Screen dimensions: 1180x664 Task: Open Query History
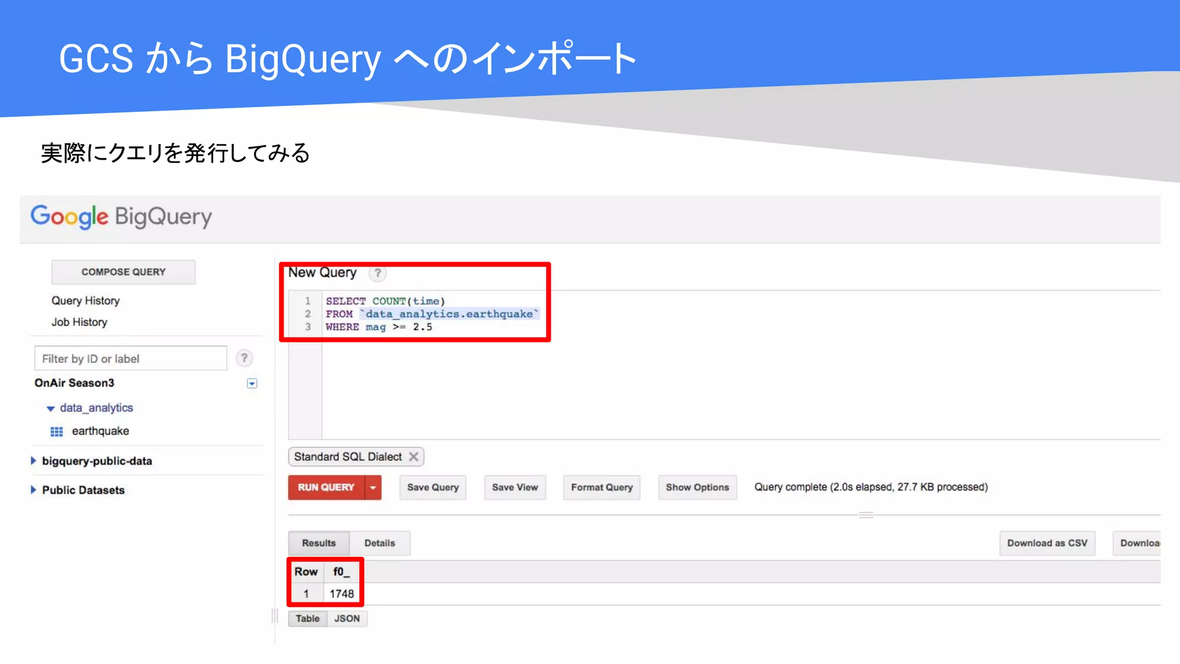point(85,301)
